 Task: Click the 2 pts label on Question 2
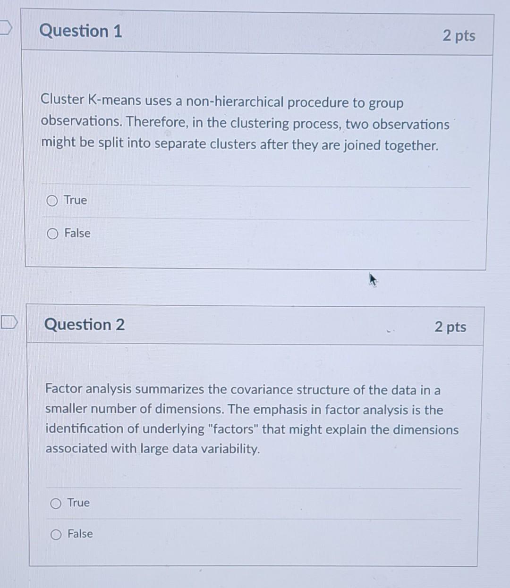tap(450, 327)
